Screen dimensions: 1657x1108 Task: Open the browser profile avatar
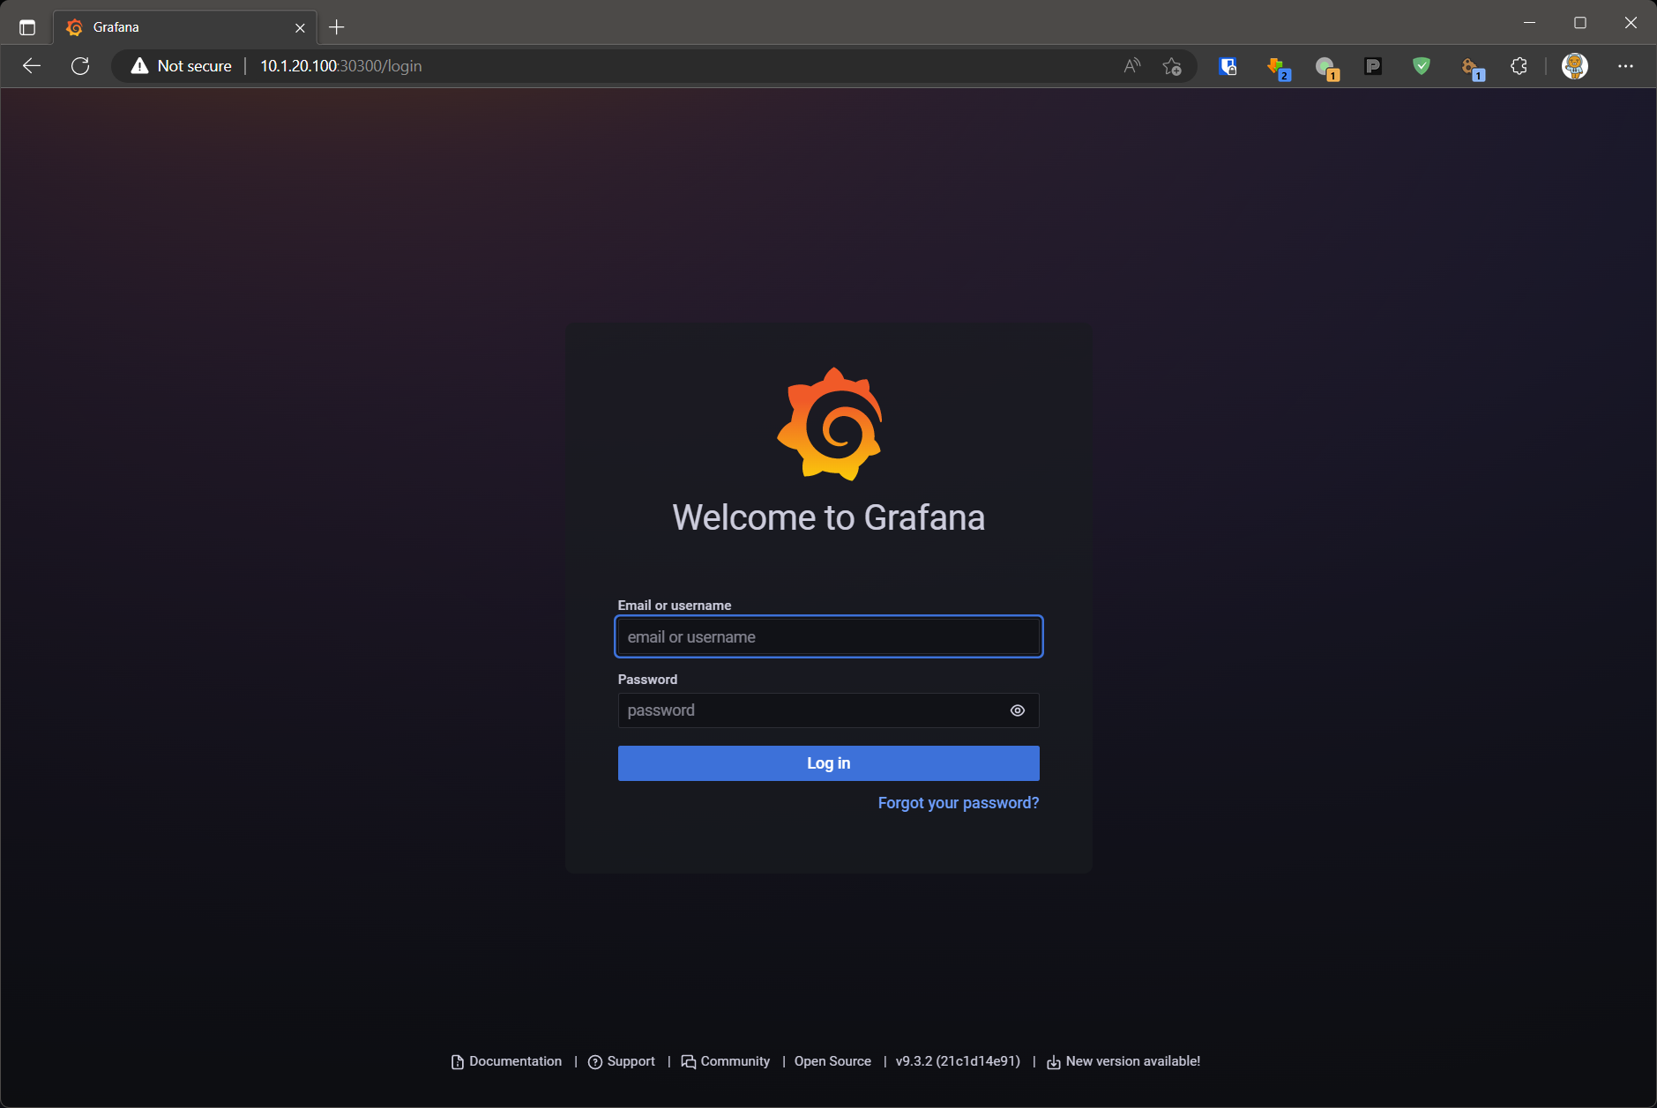[1575, 66]
